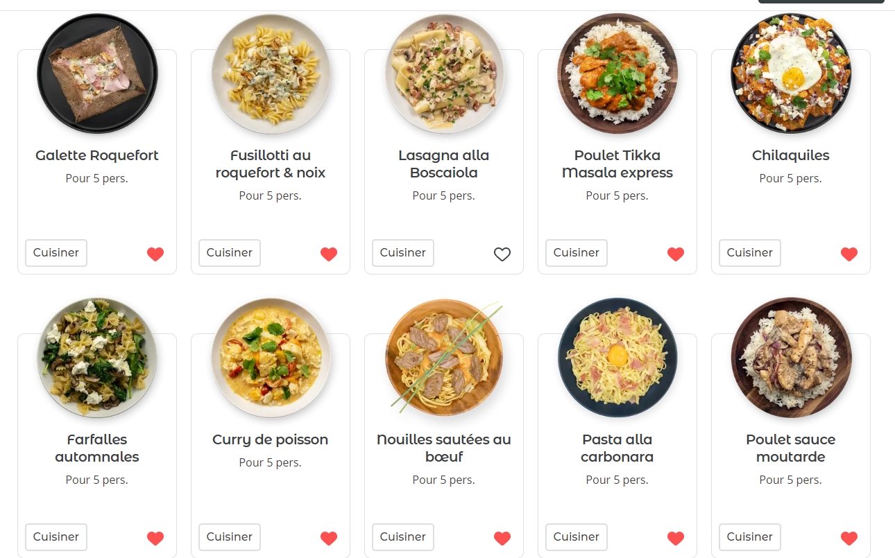Open the Poulet sauce moutarde recipe title
The height and width of the screenshot is (558, 895).
pos(791,448)
